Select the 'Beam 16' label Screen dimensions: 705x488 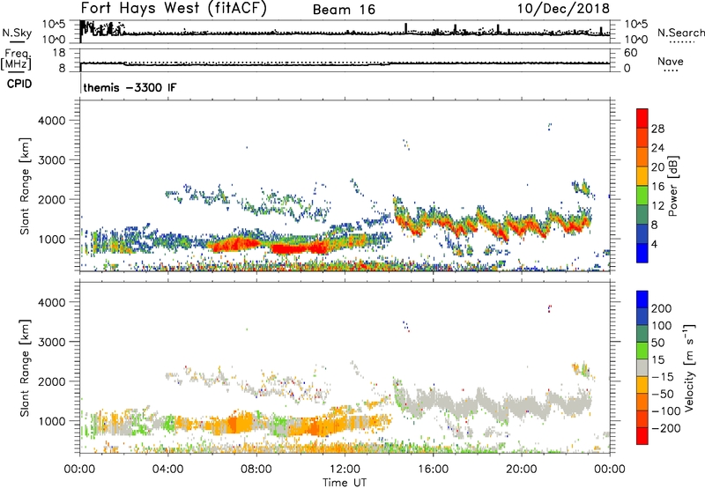(344, 10)
